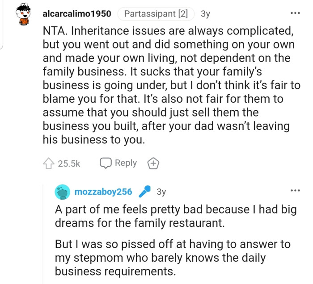Open the mozzaboy256 username profile link
313x284 pixels.
[x=103, y=192]
